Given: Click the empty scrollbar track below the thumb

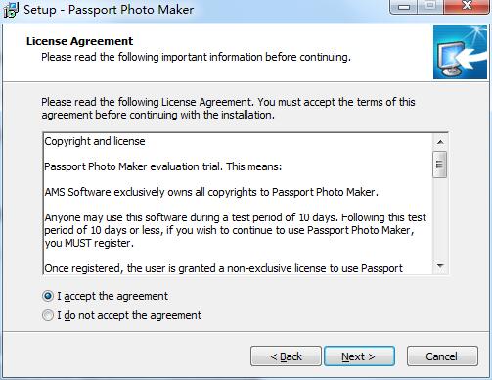Looking at the screenshot, I should coord(440,218).
